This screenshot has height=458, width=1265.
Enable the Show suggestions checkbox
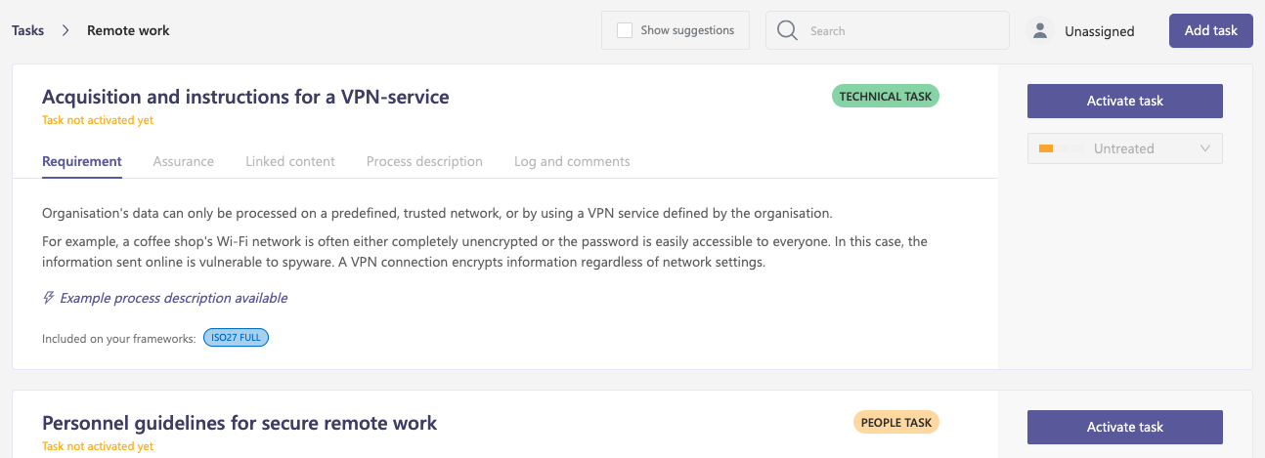click(x=625, y=30)
